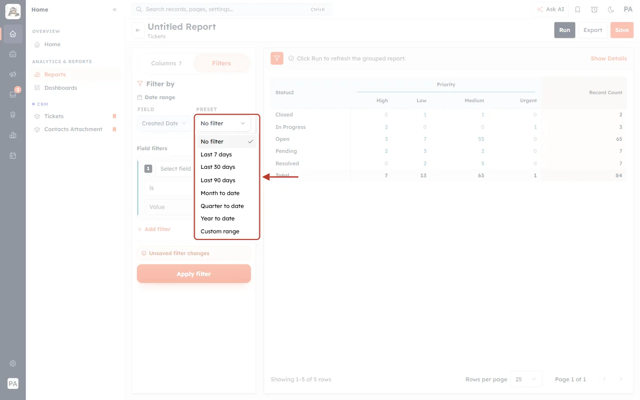Open the calendar icon in sidebar rail
The width and height of the screenshot is (640, 400).
click(13, 156)
